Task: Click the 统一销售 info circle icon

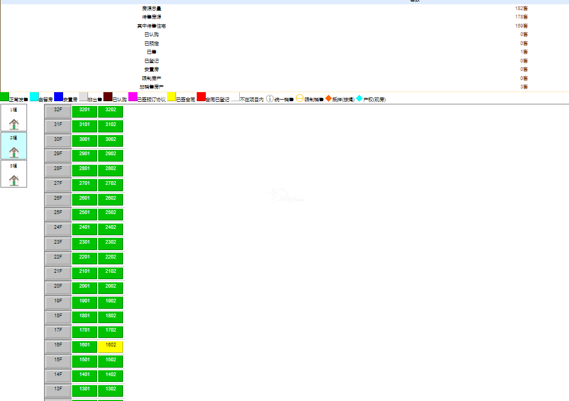Action: (269, 99)
